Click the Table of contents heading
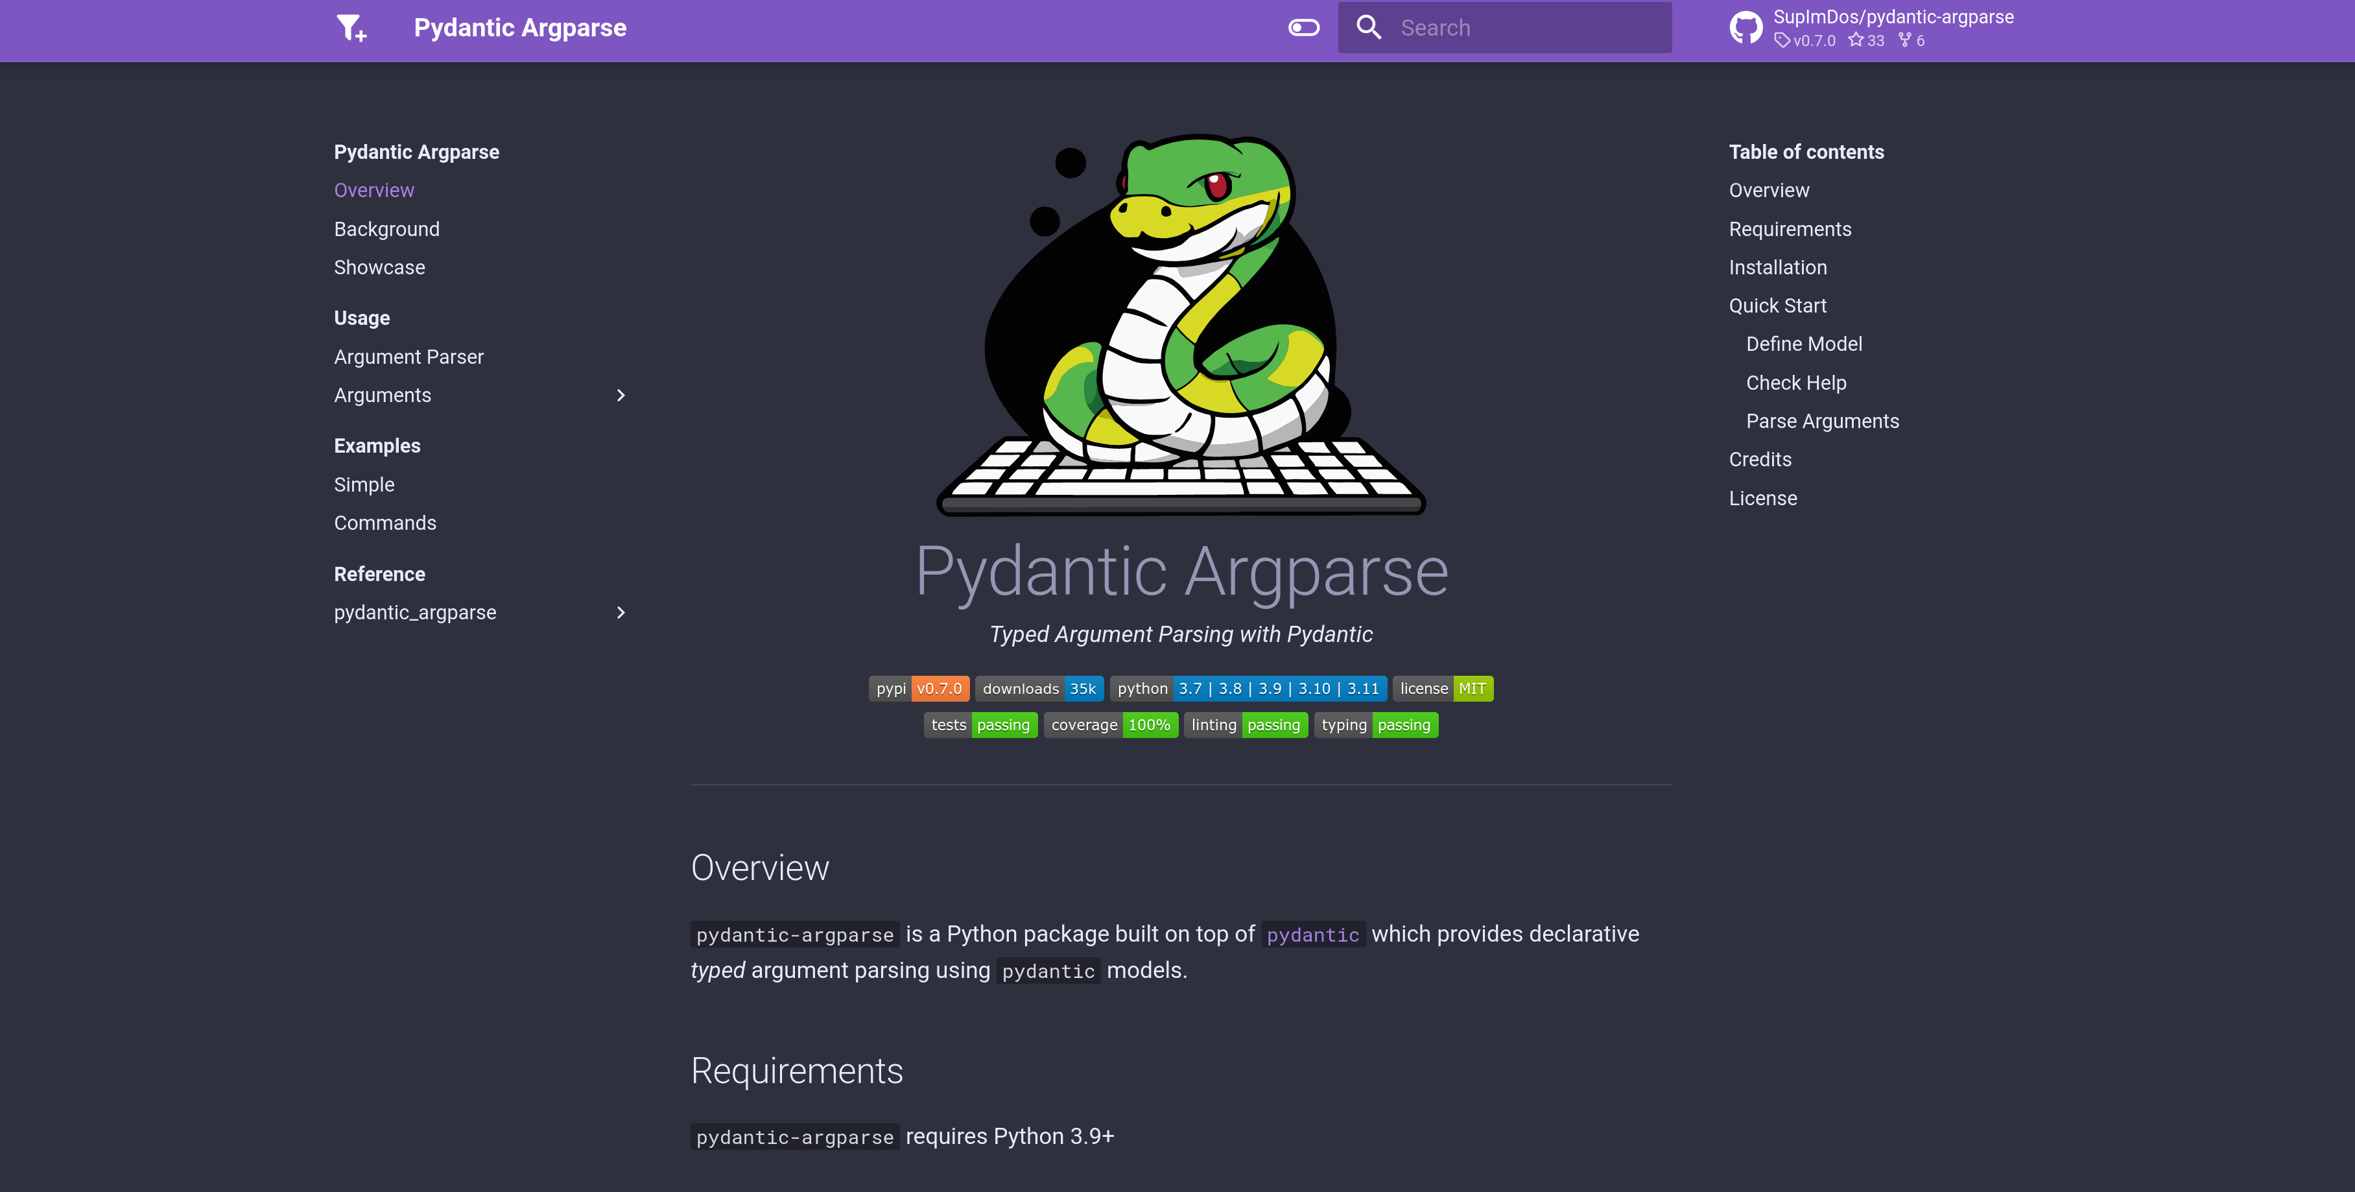 coord(1806,152)
